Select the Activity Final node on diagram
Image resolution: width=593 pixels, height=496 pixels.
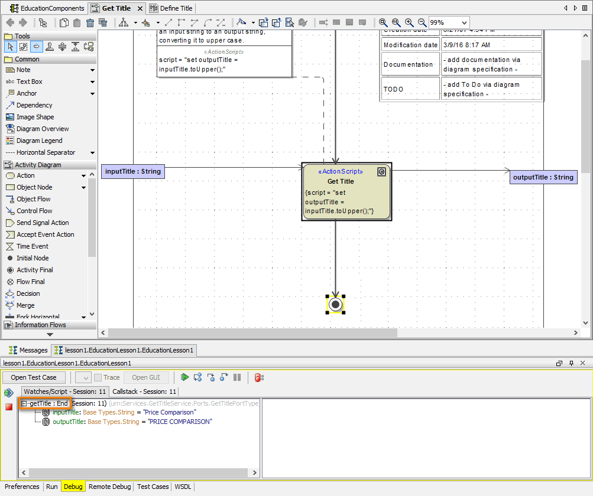pyautogui.click(x=335, y=304)
